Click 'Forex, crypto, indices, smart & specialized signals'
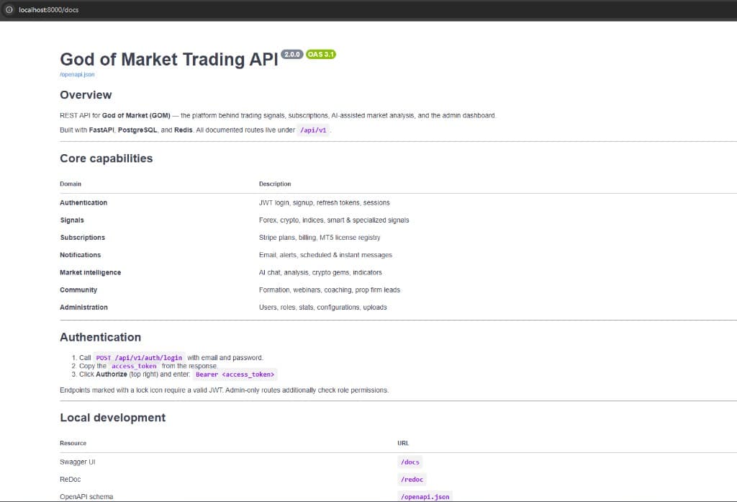Screen dimensions: 737x502 tap(334, 220)
